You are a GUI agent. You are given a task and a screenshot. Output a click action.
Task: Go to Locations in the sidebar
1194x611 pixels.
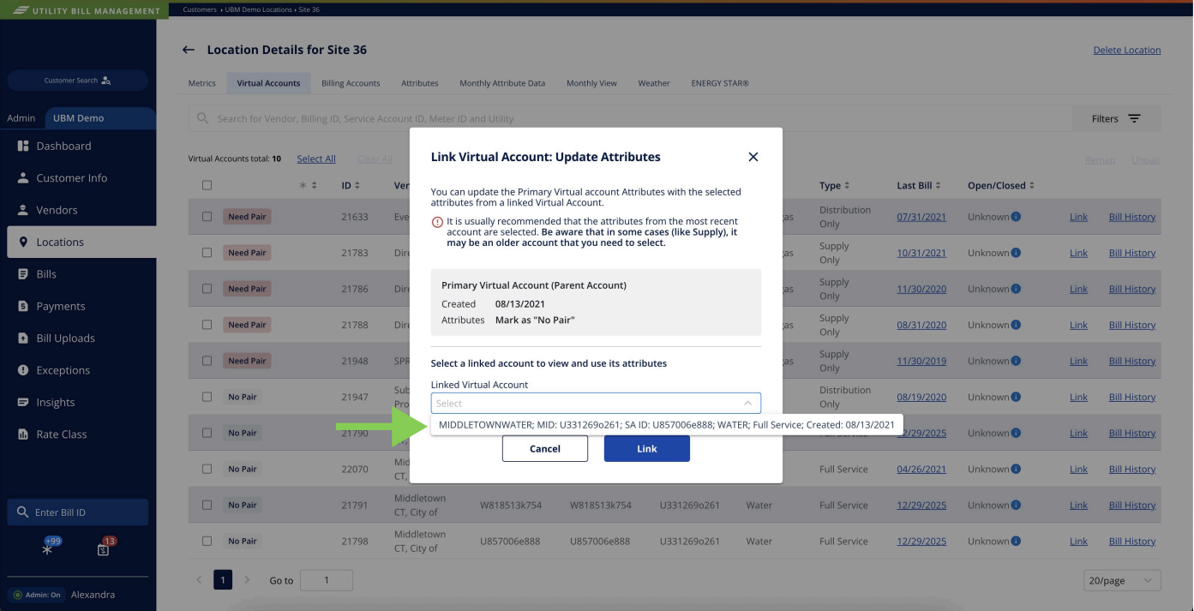[x=78, y=242]
